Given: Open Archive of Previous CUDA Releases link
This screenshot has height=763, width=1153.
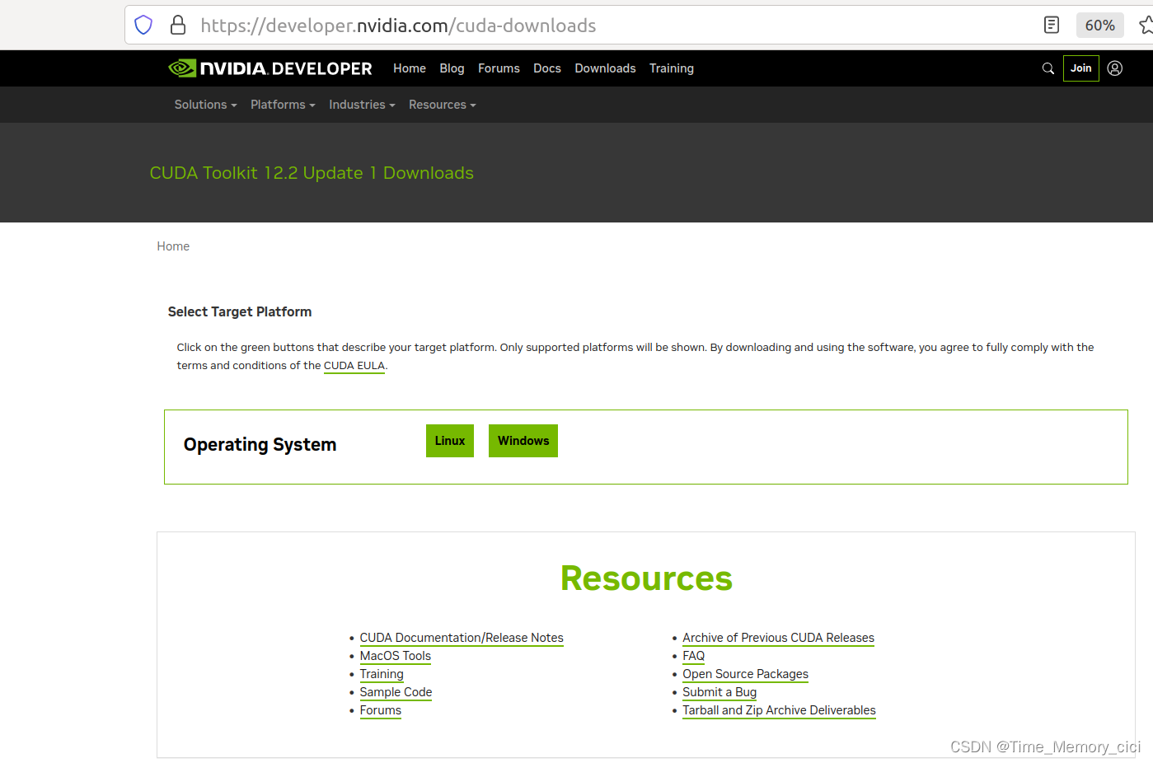Looking at the screenshot, I should pyautogui.click(x=778, y=638).
